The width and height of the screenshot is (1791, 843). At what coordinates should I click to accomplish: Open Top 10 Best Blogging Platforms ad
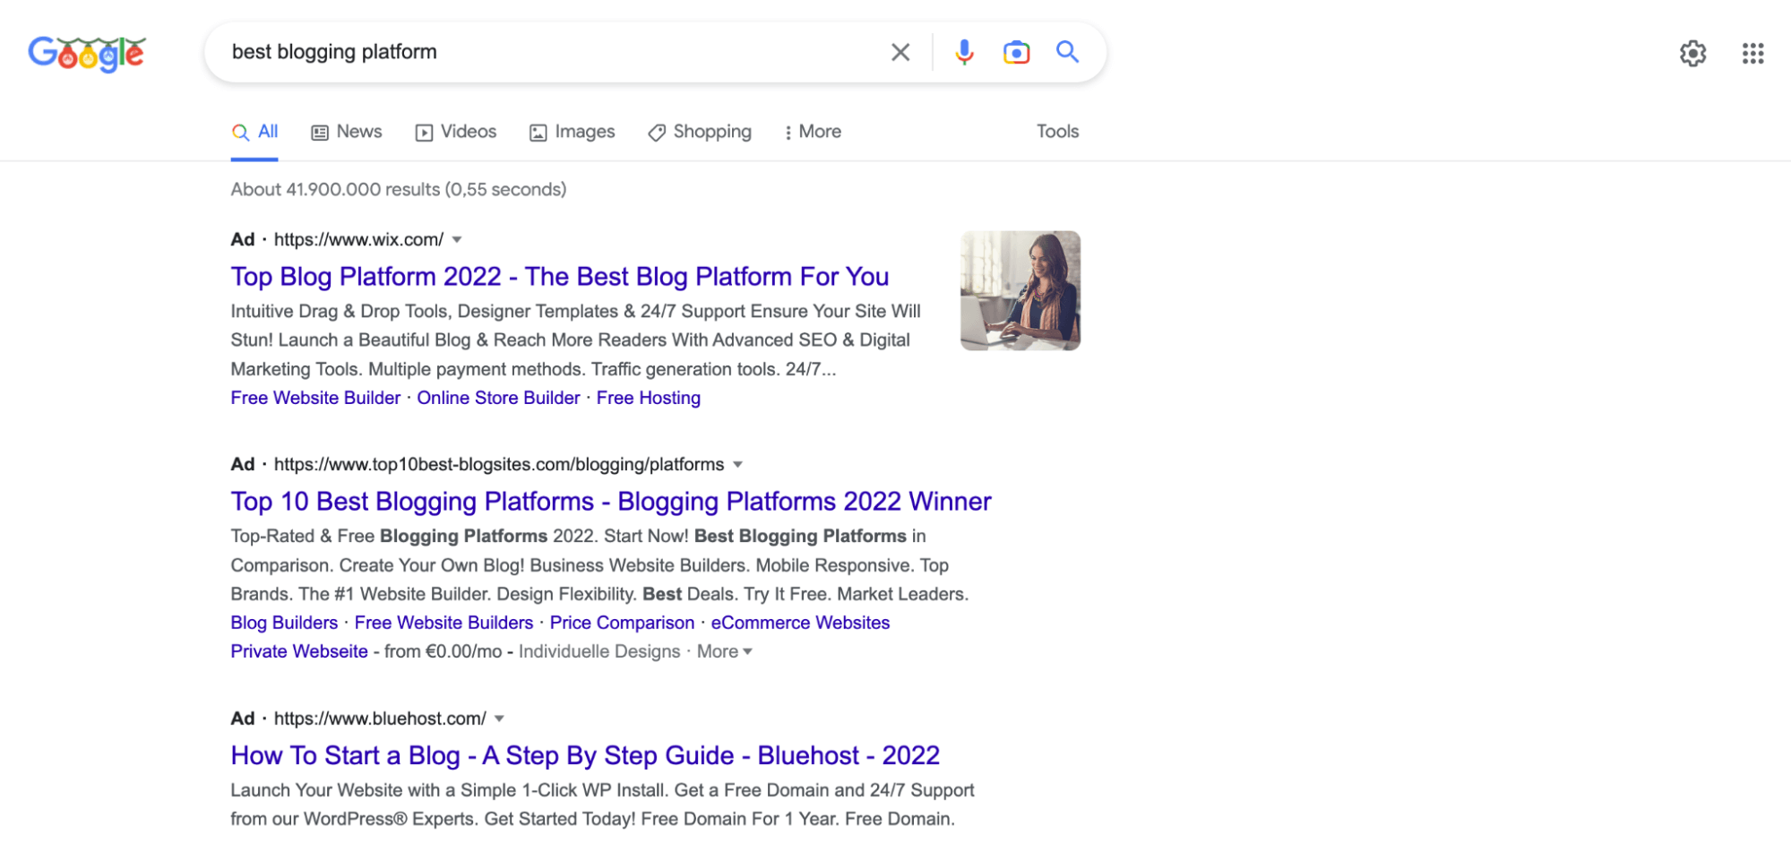point(611,502)
